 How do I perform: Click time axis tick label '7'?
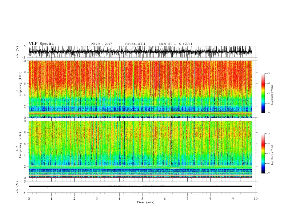click(x=188, y=199)
